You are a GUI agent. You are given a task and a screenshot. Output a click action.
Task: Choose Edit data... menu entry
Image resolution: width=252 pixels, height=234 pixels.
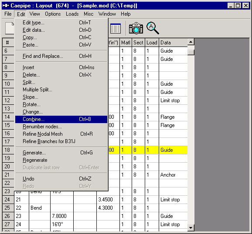click(x=61, y=30)
